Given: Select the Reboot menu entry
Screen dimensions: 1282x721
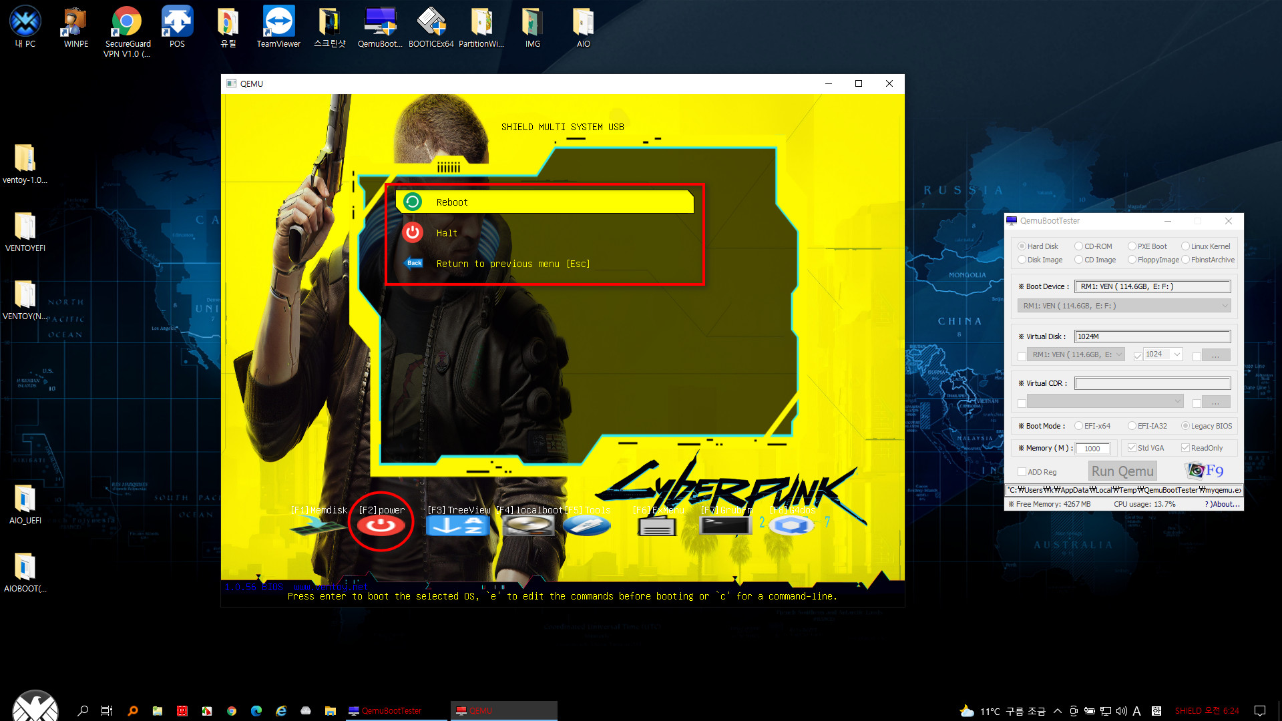Looking at the screenshot, I should pyautogui.click(x=545, y=202).
